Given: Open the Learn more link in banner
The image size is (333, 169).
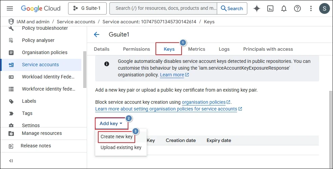Looking at the screenshot, I should tap(174, 75).
